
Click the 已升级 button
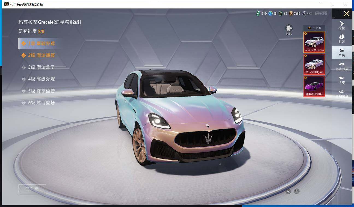pyautogui.click(x=32, y=189)
